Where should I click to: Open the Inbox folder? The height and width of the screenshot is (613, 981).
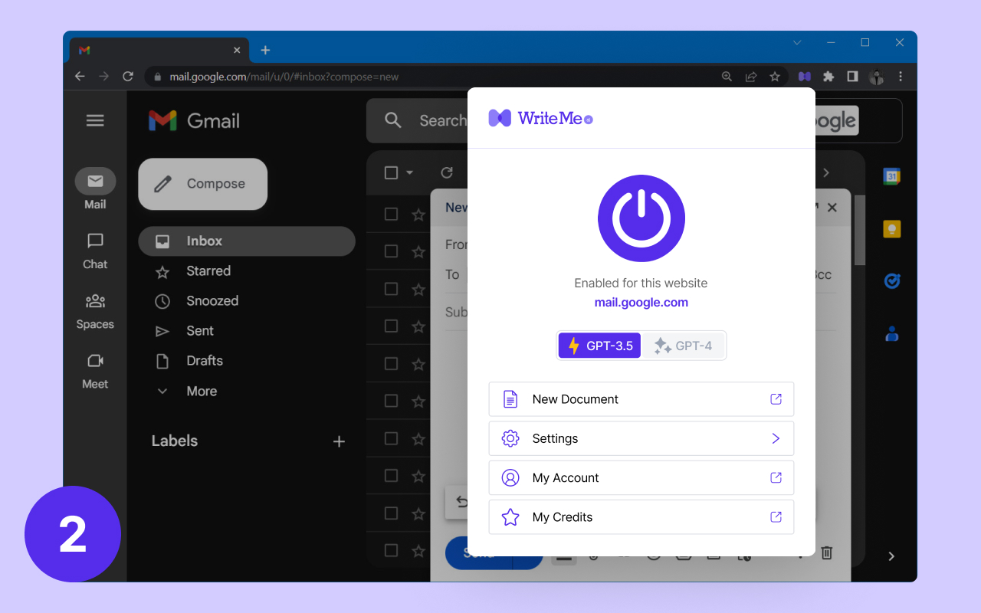coord(247,241)
